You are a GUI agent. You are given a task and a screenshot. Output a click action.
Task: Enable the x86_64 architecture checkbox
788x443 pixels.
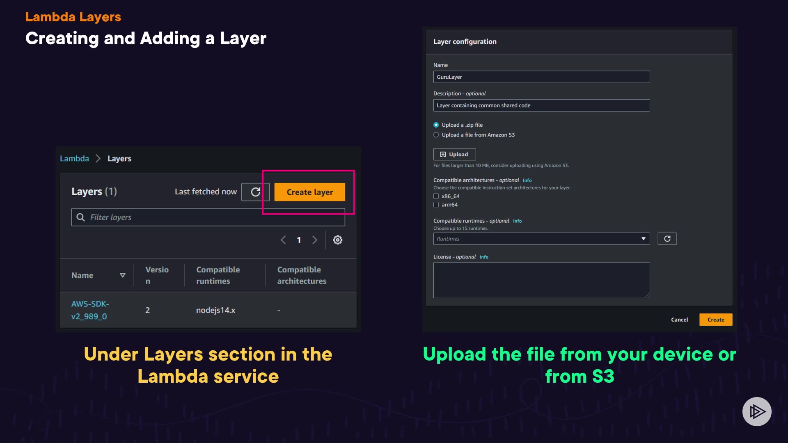436,196
